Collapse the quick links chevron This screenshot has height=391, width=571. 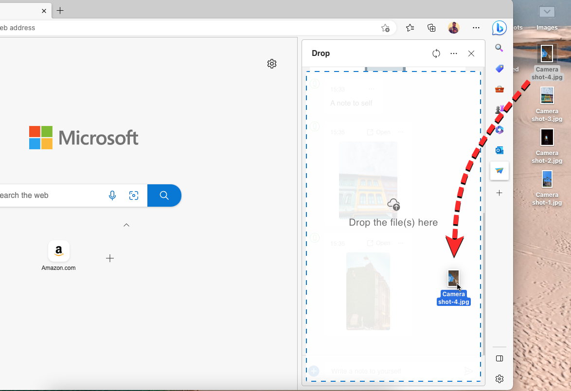pos(126,225)
